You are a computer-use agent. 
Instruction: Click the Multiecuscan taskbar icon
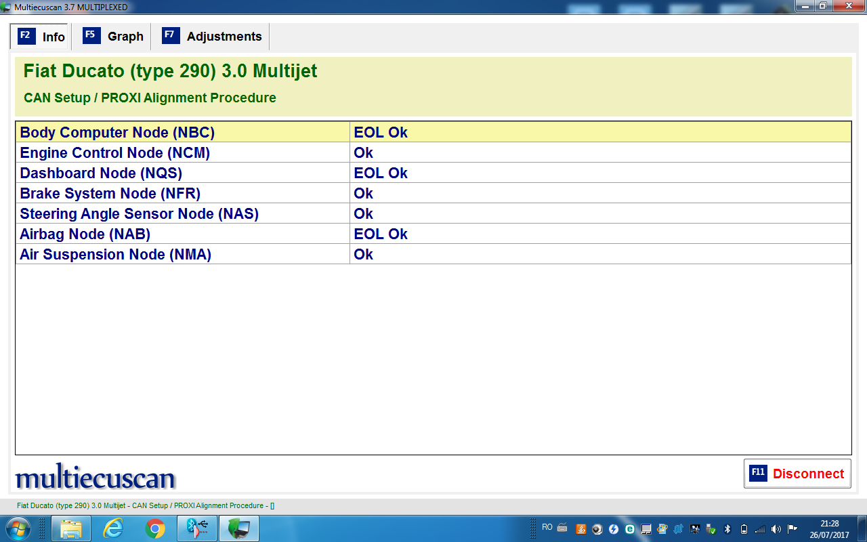(239, 528)
